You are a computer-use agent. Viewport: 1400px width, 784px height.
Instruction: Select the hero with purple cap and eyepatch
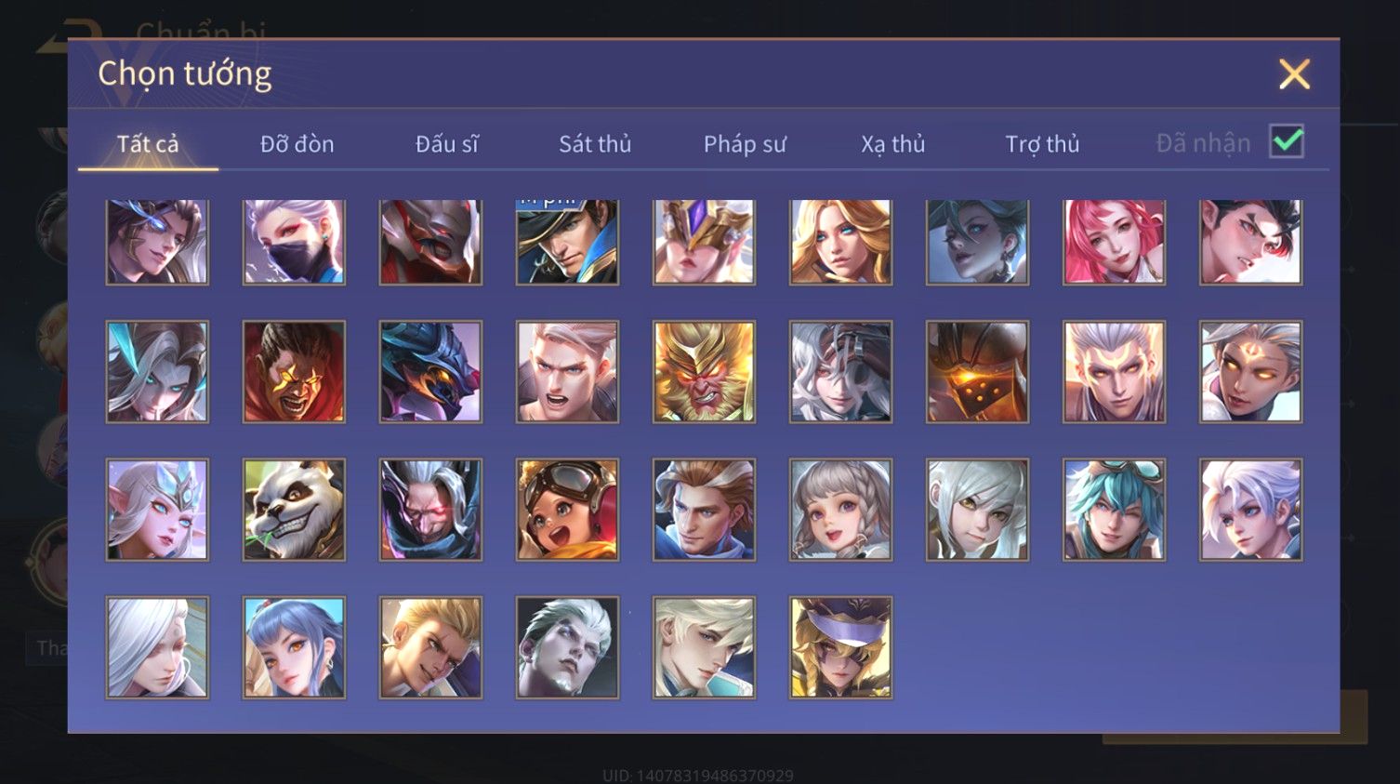(840, 647)
